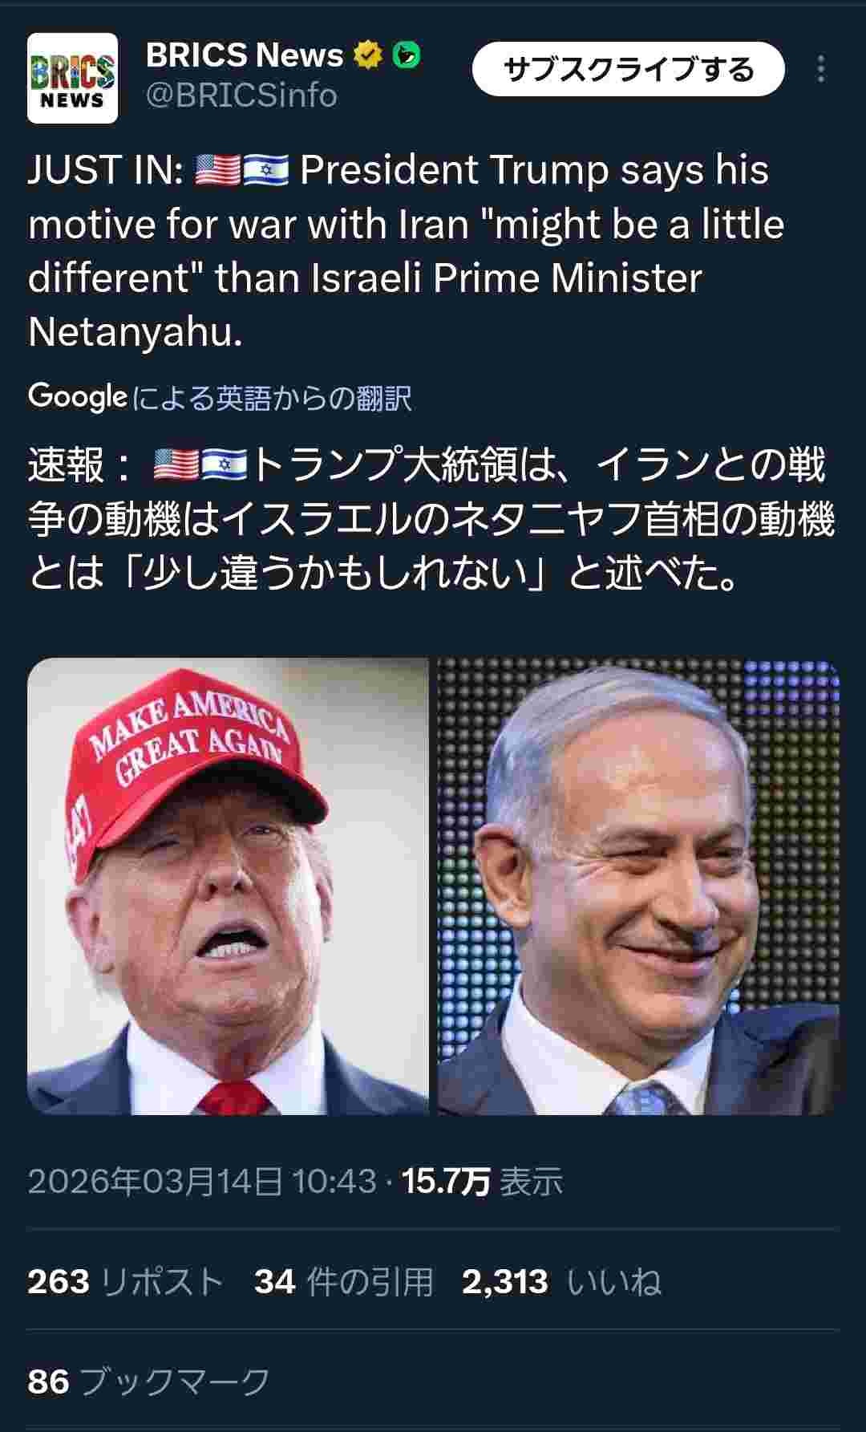Click the Google translation attribution link
The image size is (866, 1432).
point(221,397)
